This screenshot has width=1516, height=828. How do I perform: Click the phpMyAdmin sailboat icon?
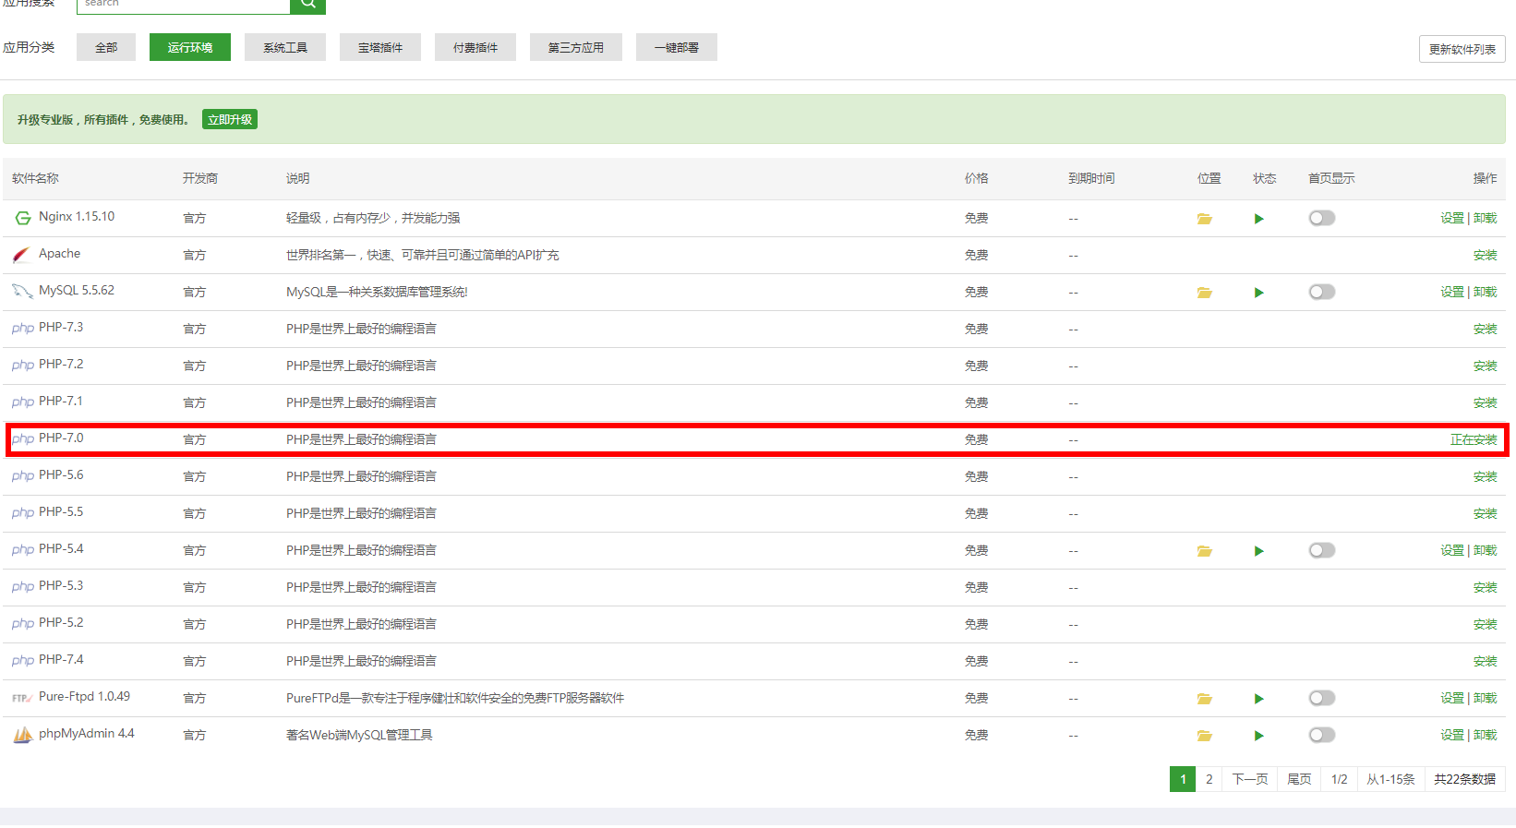(22, 735)
